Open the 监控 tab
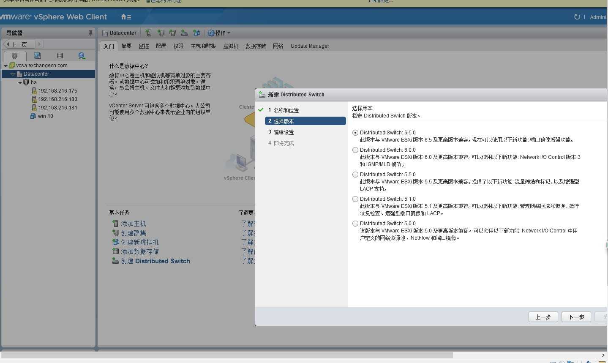 (x=144, y=46)
